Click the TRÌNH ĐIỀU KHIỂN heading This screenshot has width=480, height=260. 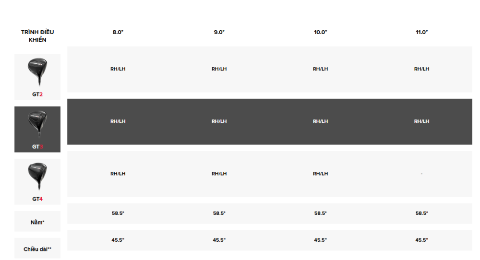coord(37,36)
